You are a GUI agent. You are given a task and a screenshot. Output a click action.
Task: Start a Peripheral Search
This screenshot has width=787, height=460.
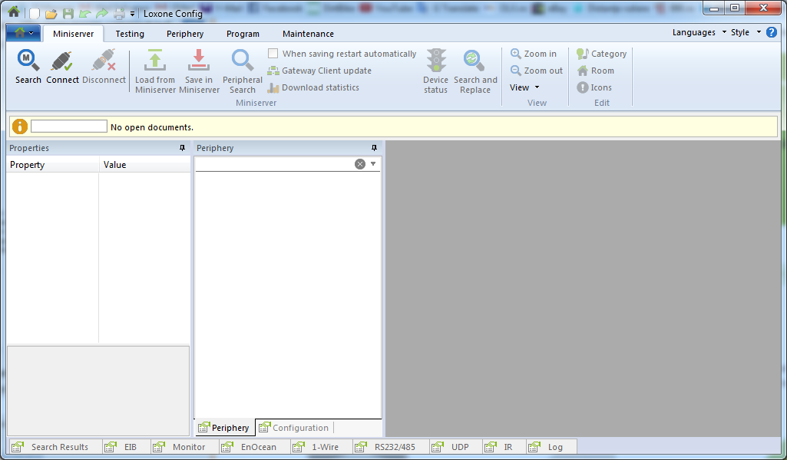pos(242,69)
